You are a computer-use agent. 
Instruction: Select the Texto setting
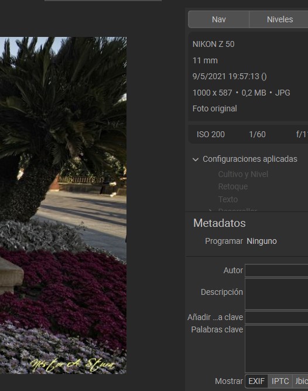coord(228,199)
